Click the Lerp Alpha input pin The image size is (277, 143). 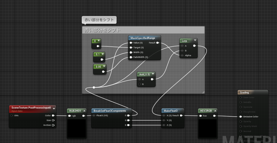182,55
